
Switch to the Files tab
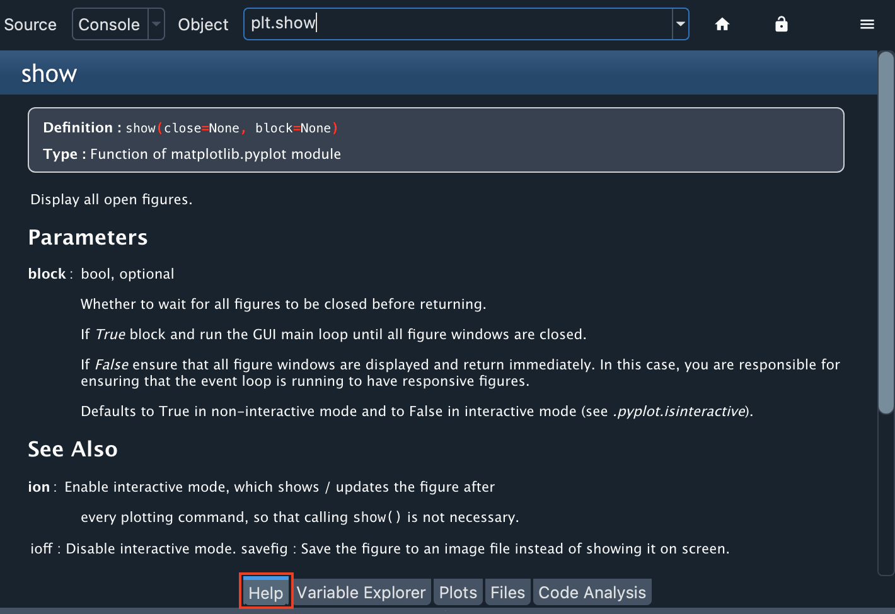[507, 592]
